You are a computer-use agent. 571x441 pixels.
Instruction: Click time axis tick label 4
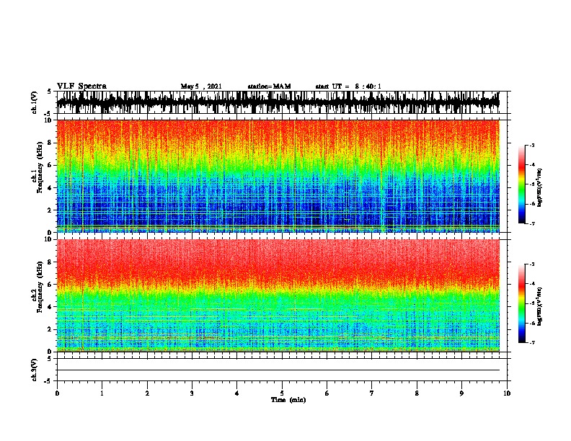click(237, 393)
